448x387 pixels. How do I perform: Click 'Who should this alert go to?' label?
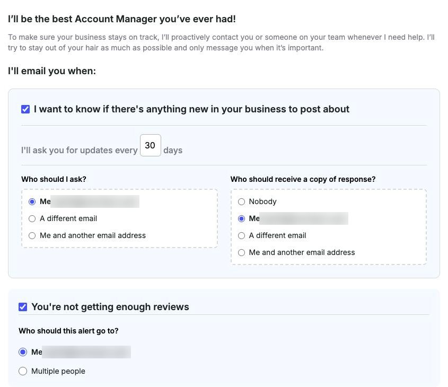click(x=68, y=331)
